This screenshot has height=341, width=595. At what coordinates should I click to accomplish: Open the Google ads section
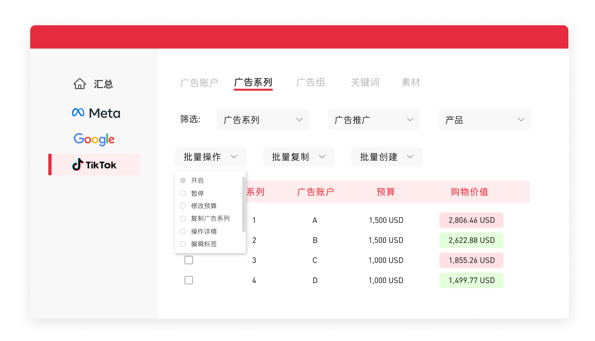coord(94,140)
